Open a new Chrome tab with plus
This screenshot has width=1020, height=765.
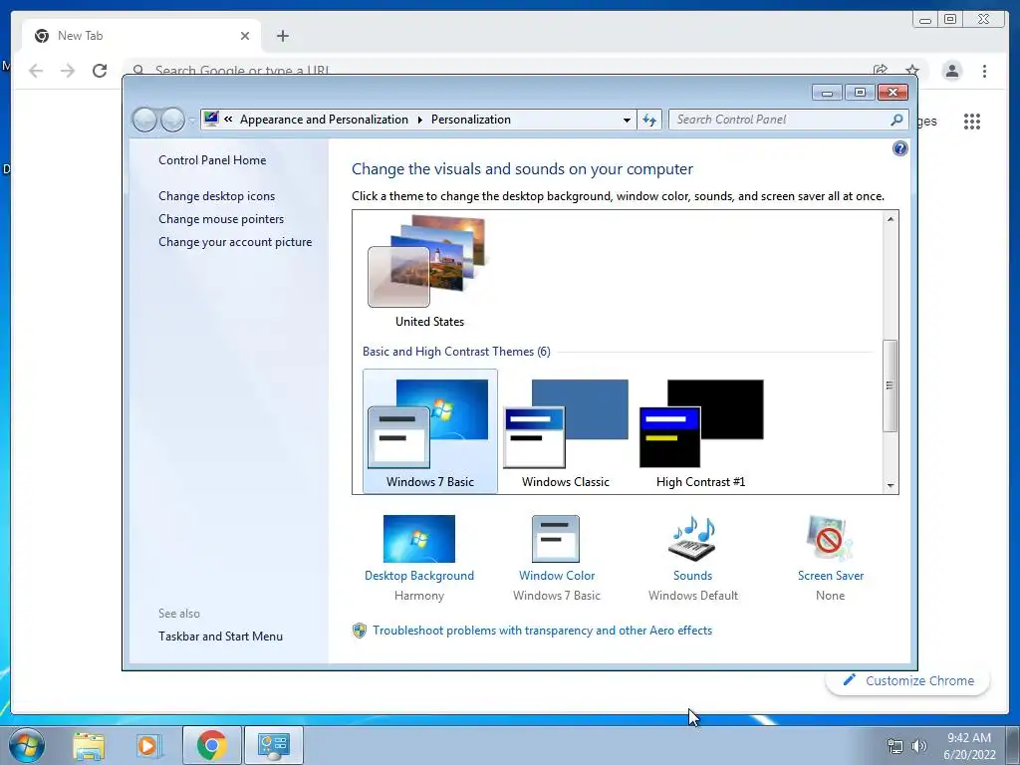(x=282, y=36)
